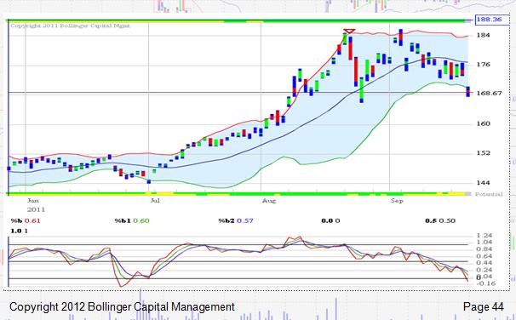Click the 168.67 current price label
The image size is (516, 320).
tap(489, 94)
